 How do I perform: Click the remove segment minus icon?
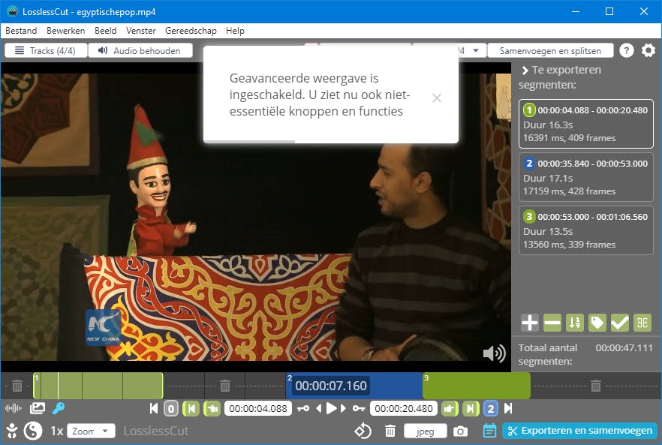tap(552, 323)
